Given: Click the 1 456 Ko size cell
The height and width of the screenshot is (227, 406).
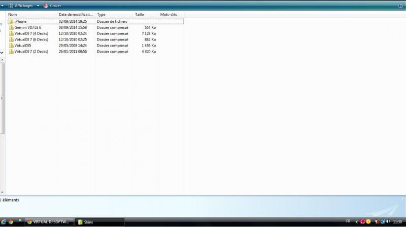Looking at the screenshot, I should click(149, 46).
